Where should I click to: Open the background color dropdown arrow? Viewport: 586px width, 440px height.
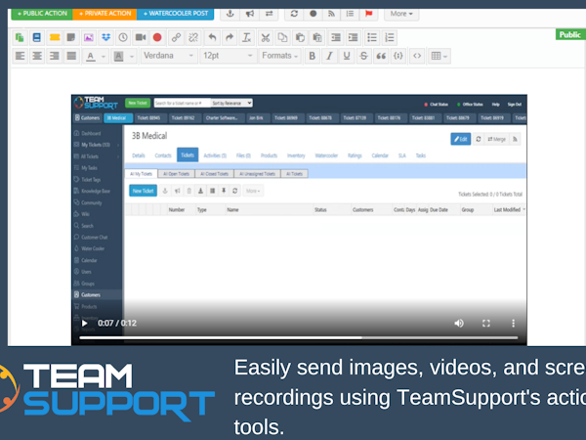[132, 57]
